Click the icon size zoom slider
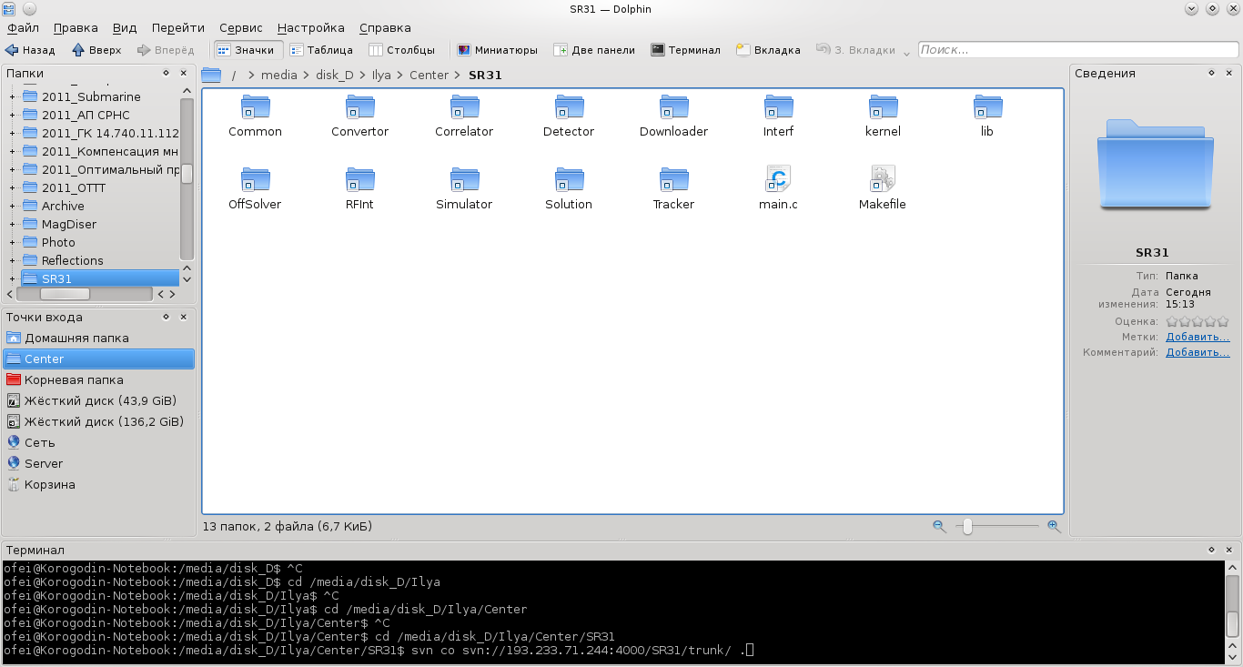The image size is (1243, 667). (x=967, y=526)
